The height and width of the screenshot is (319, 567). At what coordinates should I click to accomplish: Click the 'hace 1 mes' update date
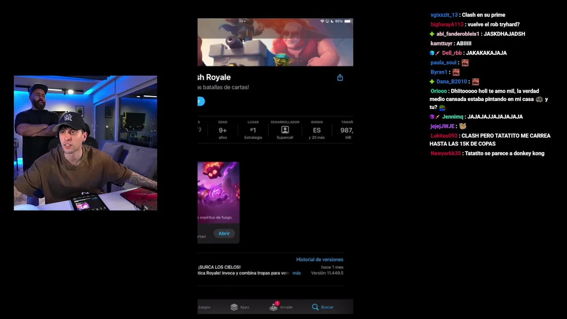point(332,267)
